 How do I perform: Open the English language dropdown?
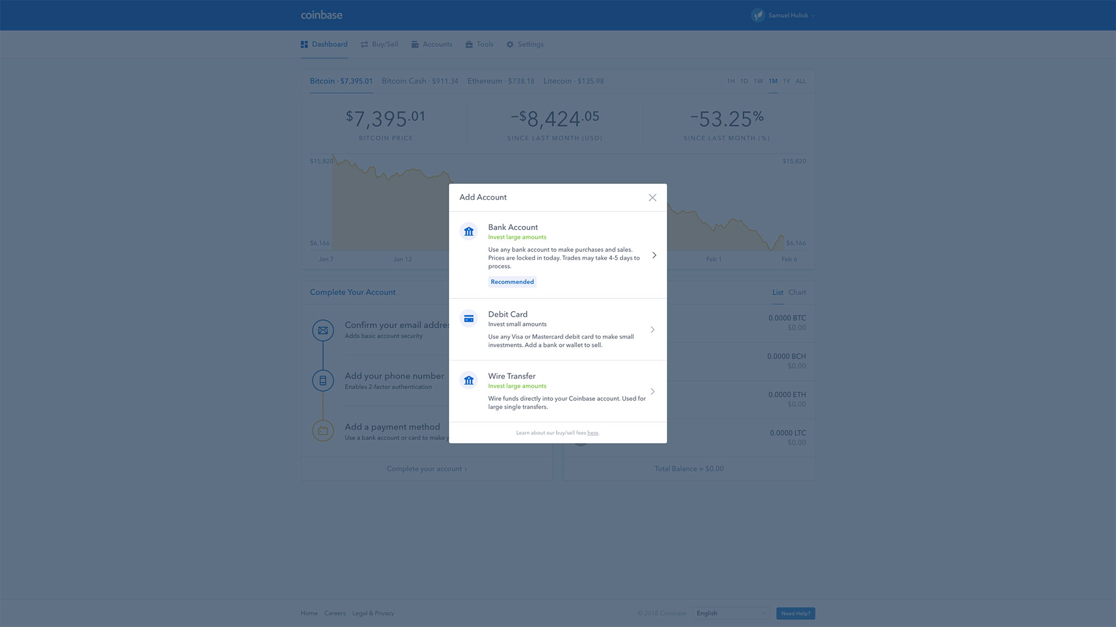730,613
